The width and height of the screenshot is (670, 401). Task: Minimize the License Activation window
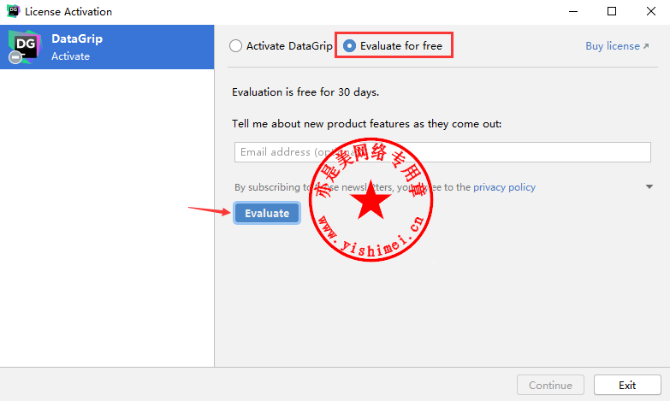pos(573,11)
